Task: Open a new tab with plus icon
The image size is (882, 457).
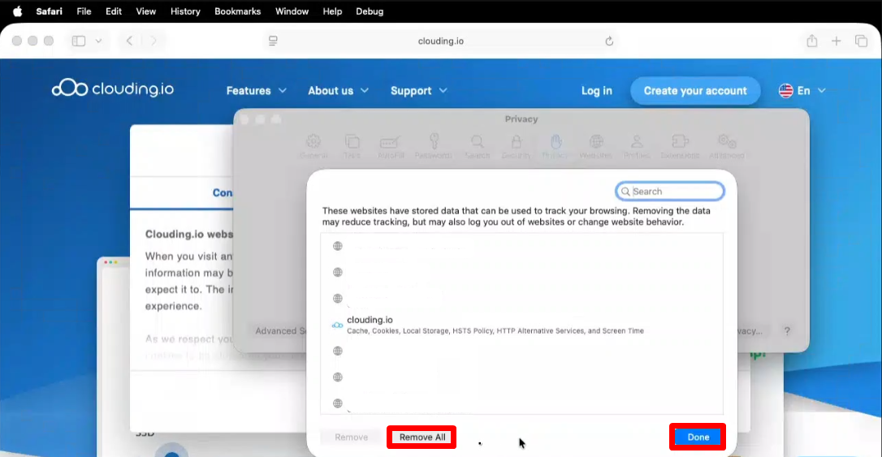Action: point(836,41)
